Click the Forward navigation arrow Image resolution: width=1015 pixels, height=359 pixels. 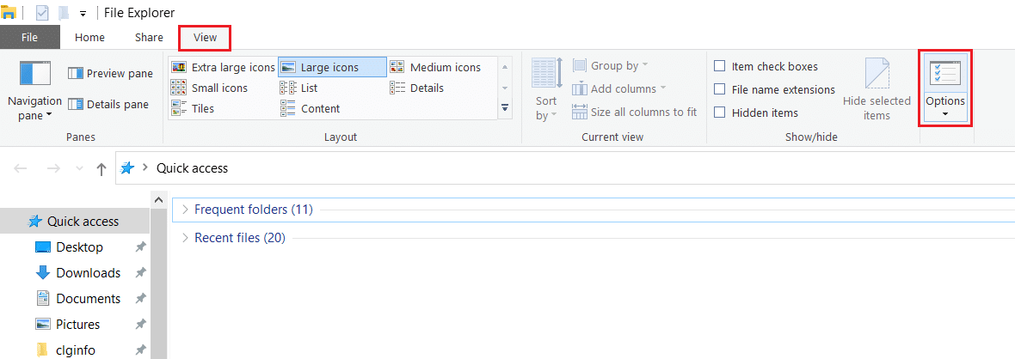[53, 169]
